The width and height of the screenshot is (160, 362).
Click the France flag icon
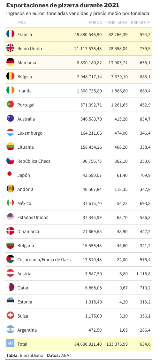(x=10, y=34)
